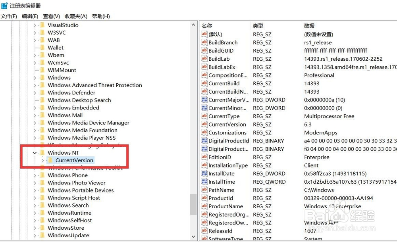Click the data cell 00329-00000-00003-AA194
Viewport: 397px width, 242px height.
coord(339,198)
